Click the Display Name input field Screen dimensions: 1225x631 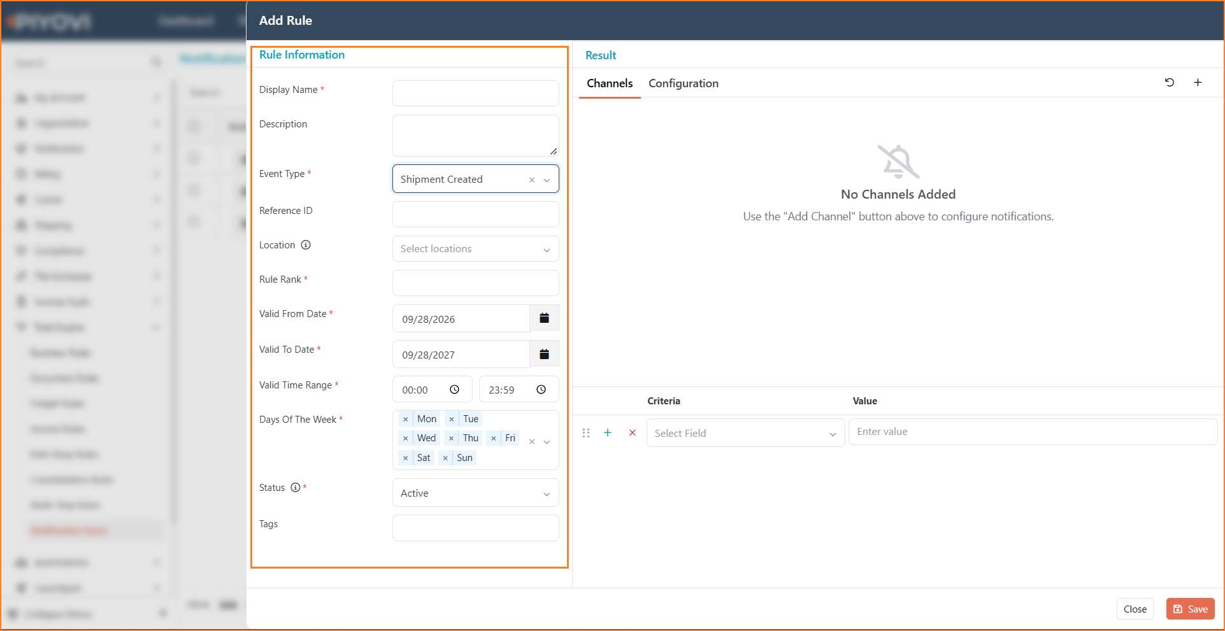click(476, 93)
